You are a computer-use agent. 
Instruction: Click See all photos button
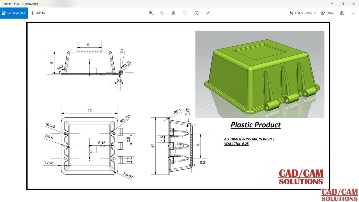point(14,13)
